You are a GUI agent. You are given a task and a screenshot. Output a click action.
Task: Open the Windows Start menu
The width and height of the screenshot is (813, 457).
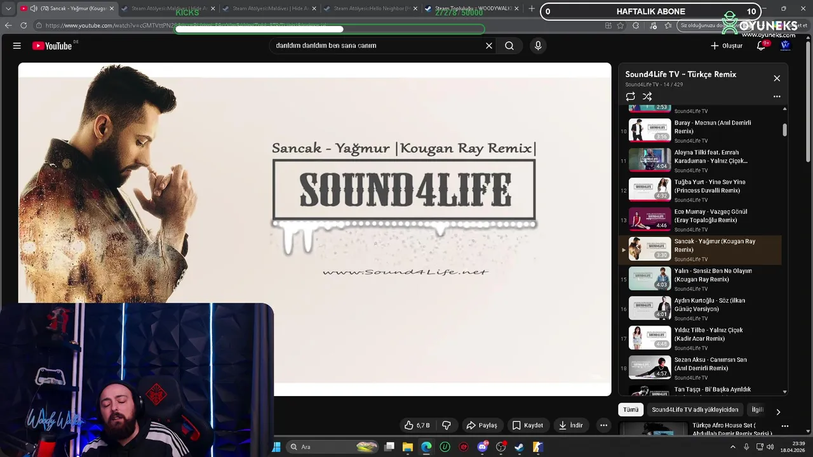click(x=276, y=447)
